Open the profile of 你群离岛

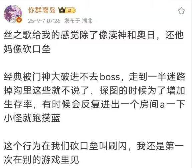42,10
